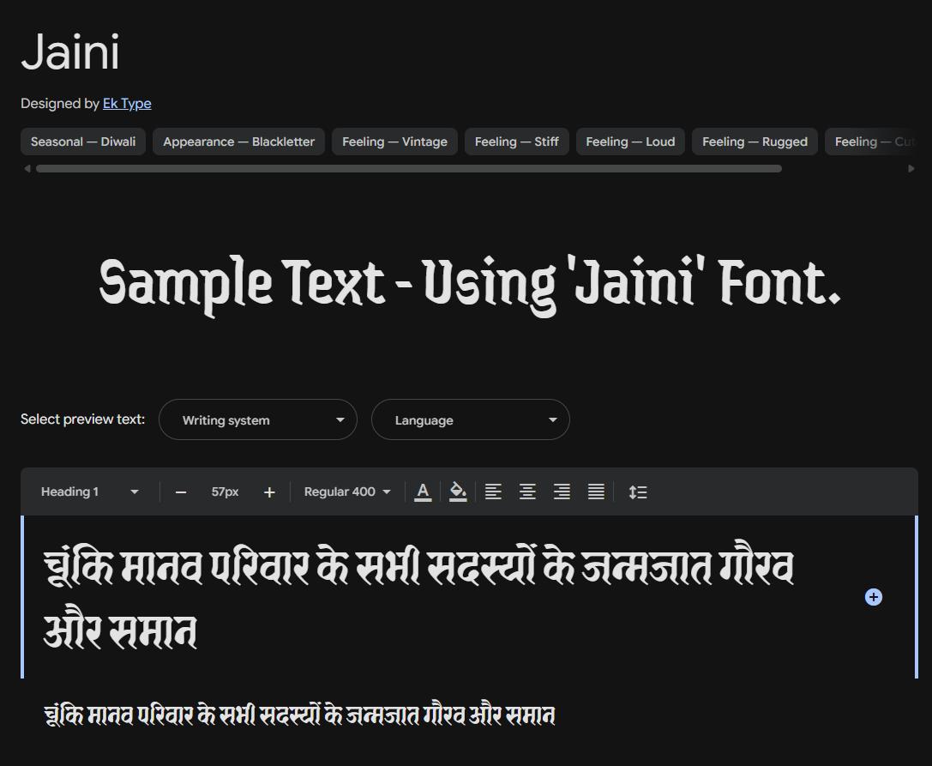
Task: Center align the preview text
Action: [x=527, y=492]
